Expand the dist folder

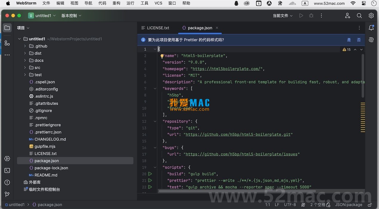[x=25, y=53]
